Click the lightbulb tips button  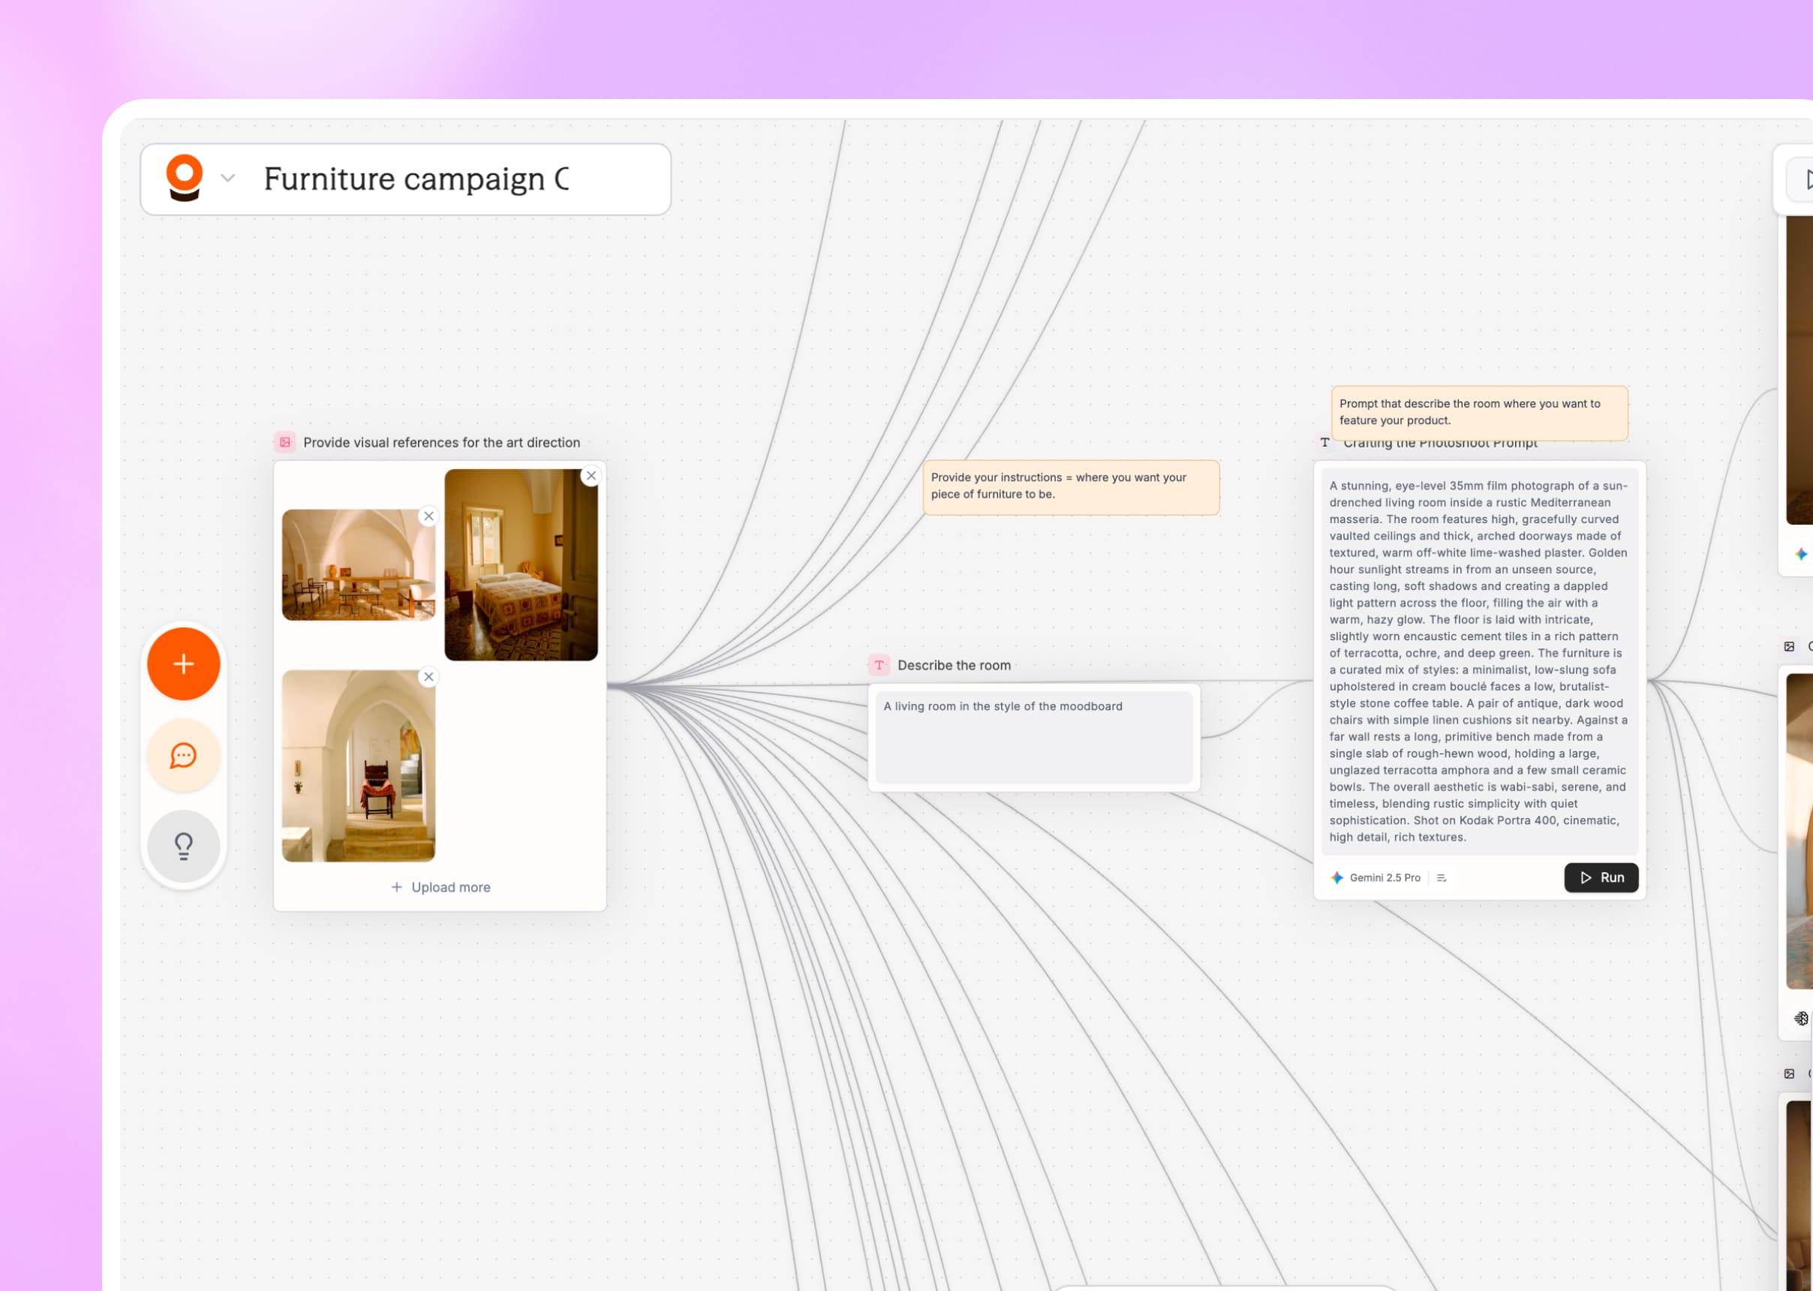[184, 846]
